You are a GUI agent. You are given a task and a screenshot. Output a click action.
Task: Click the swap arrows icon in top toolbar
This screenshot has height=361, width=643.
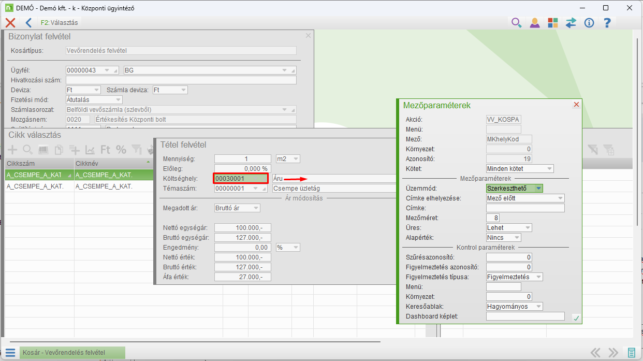(x=571, y=22)
